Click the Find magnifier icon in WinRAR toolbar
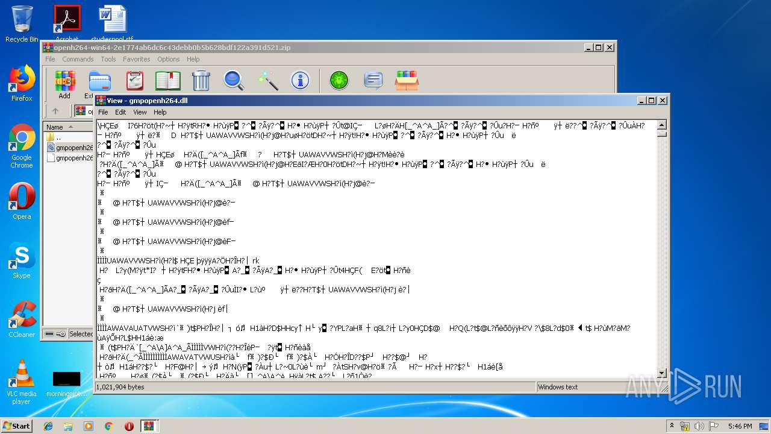 click(x=234, y=81)
